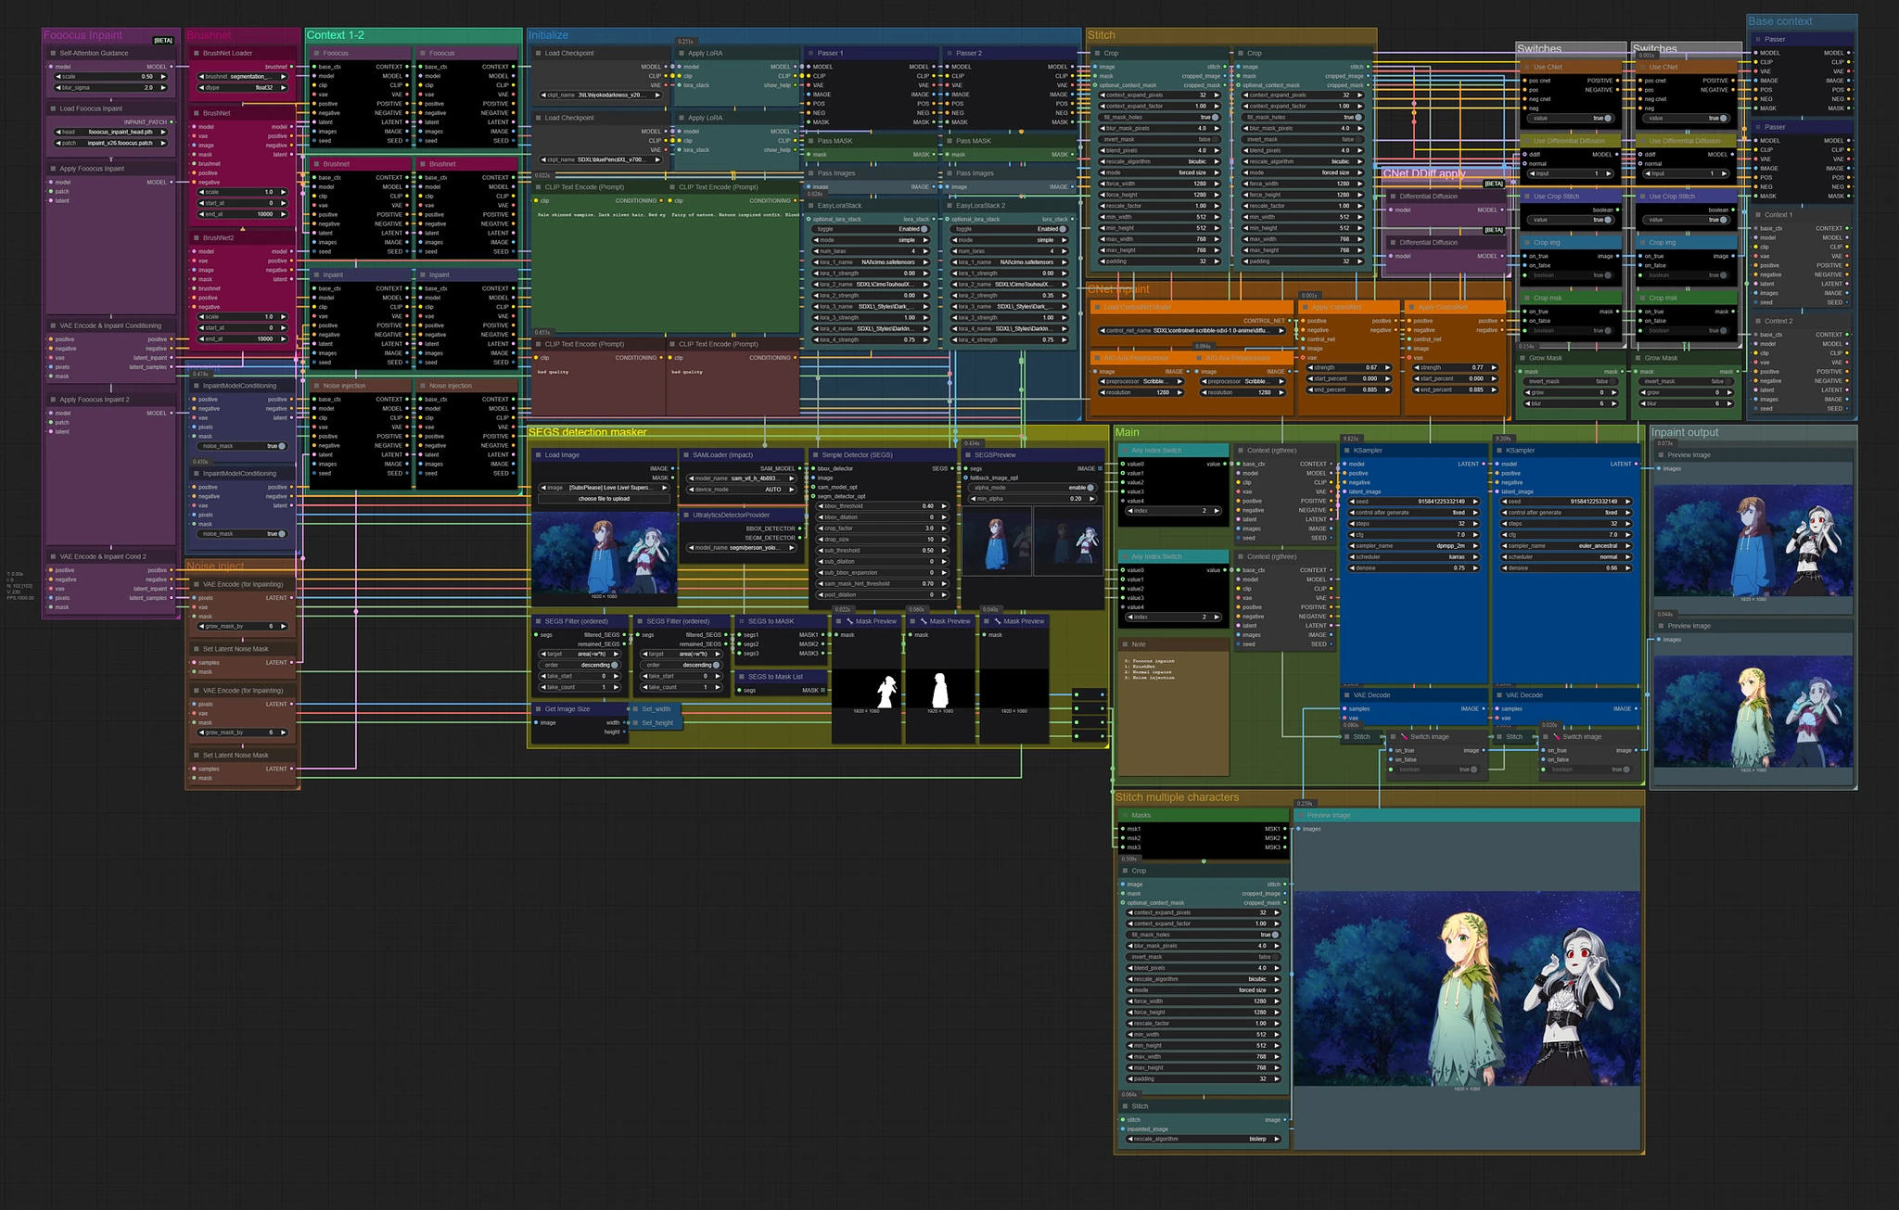This screenshot has height=1210, width=1899.
Task: Click the choose file to upload button
Action: click(x=604, y=499)
